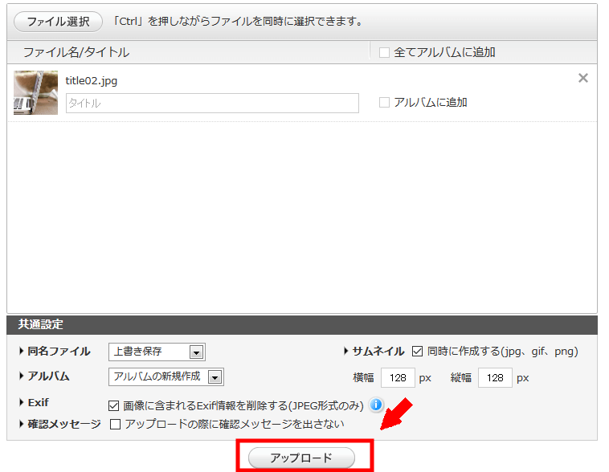Focus the タイトル input field
The height and width of the screenshot is (472, 609).
tap(212, 103)
